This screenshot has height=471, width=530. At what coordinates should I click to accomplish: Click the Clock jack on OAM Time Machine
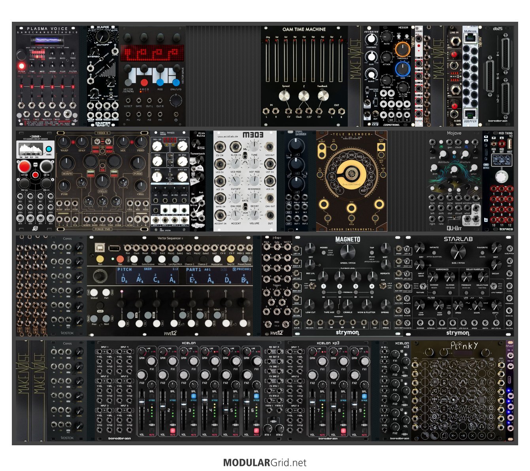[x=299, y=111]
